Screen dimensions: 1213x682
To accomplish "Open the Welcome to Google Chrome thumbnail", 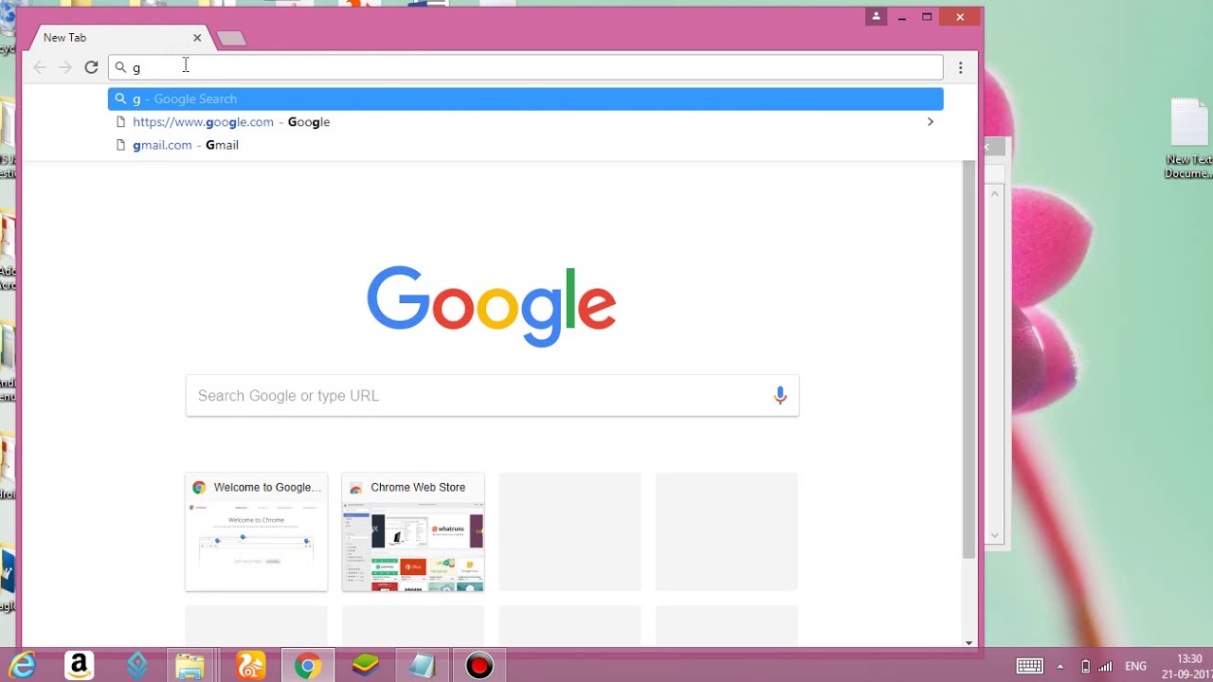I will point(256,532).
